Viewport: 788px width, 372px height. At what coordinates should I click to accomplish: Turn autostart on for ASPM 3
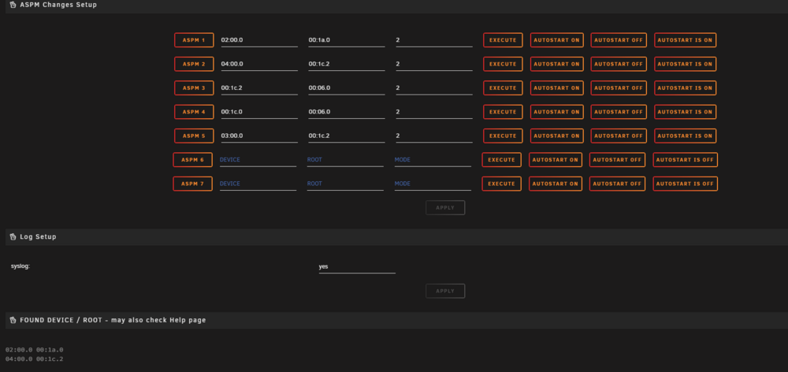point(557,88)
